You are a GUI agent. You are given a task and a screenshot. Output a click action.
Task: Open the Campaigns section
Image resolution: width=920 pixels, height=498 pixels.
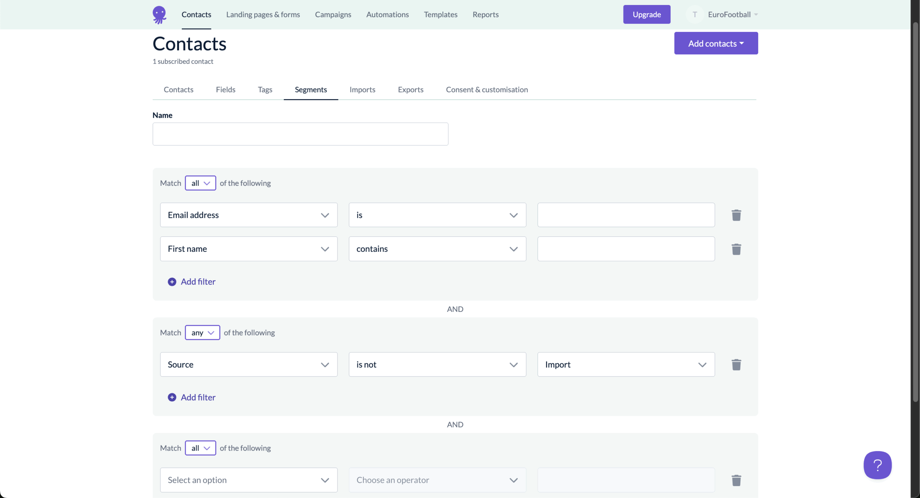(333, 14)
